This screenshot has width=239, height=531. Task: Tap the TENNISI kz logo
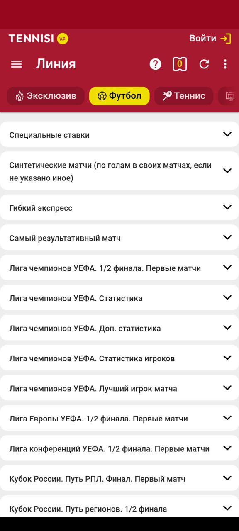pos(38,39)
